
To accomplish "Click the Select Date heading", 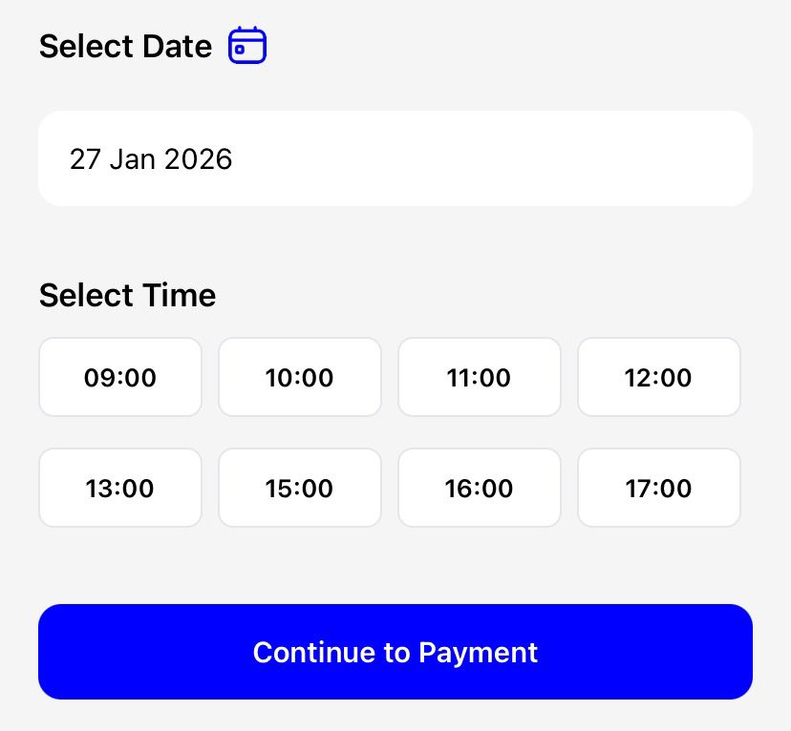I will (x=125, y=45).
